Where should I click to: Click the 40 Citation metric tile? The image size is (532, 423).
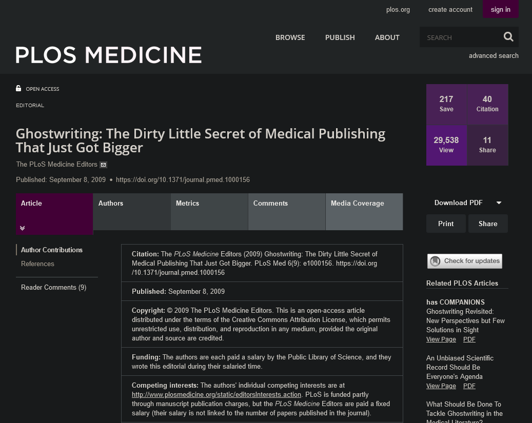tap(487, 104)
